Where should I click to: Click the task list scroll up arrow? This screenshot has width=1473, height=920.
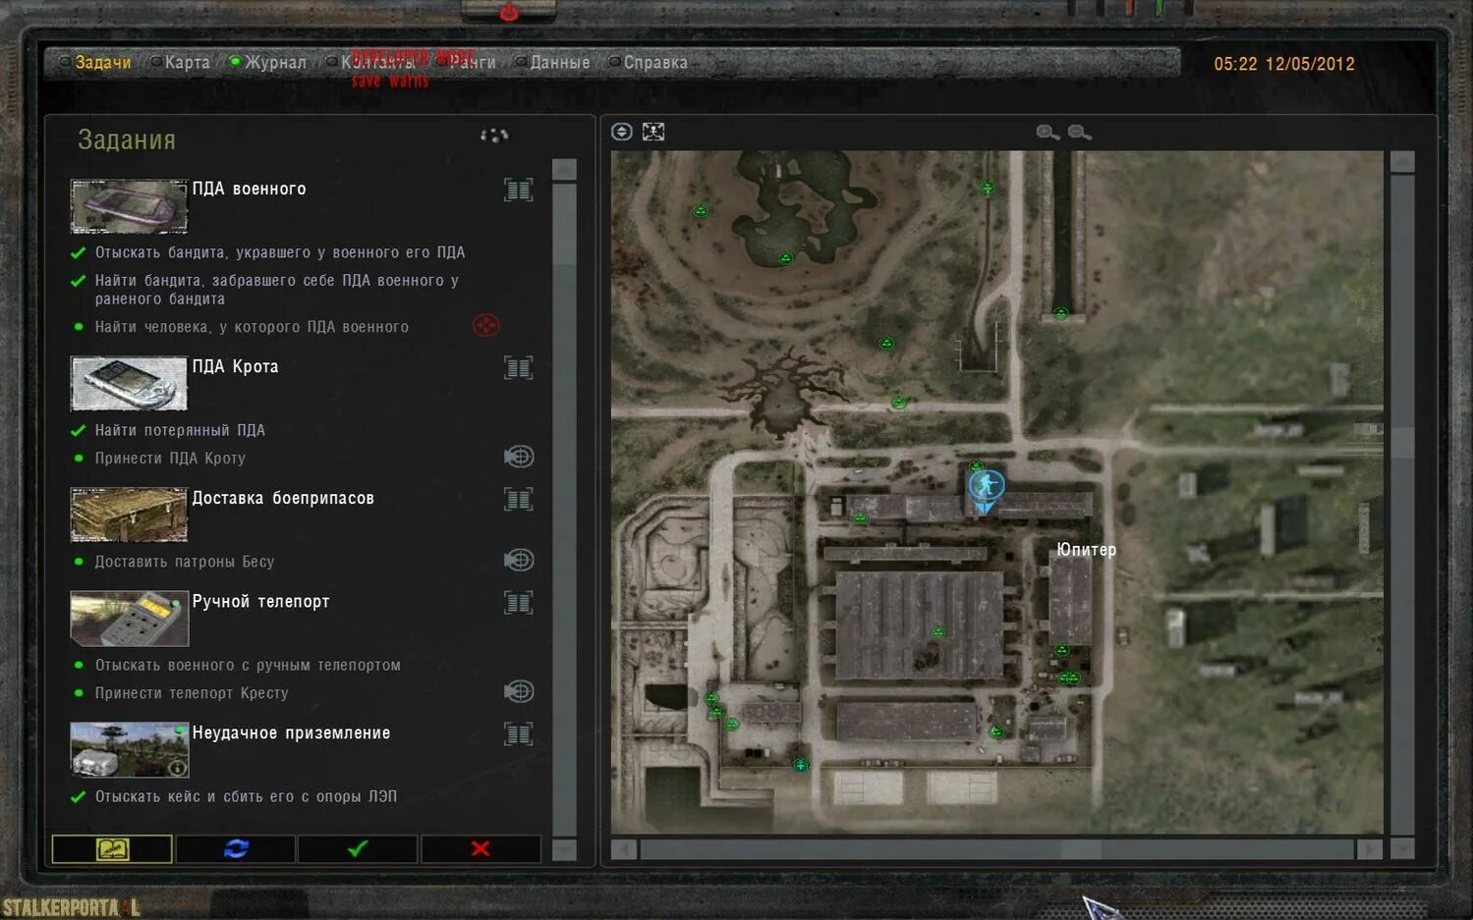564,169
